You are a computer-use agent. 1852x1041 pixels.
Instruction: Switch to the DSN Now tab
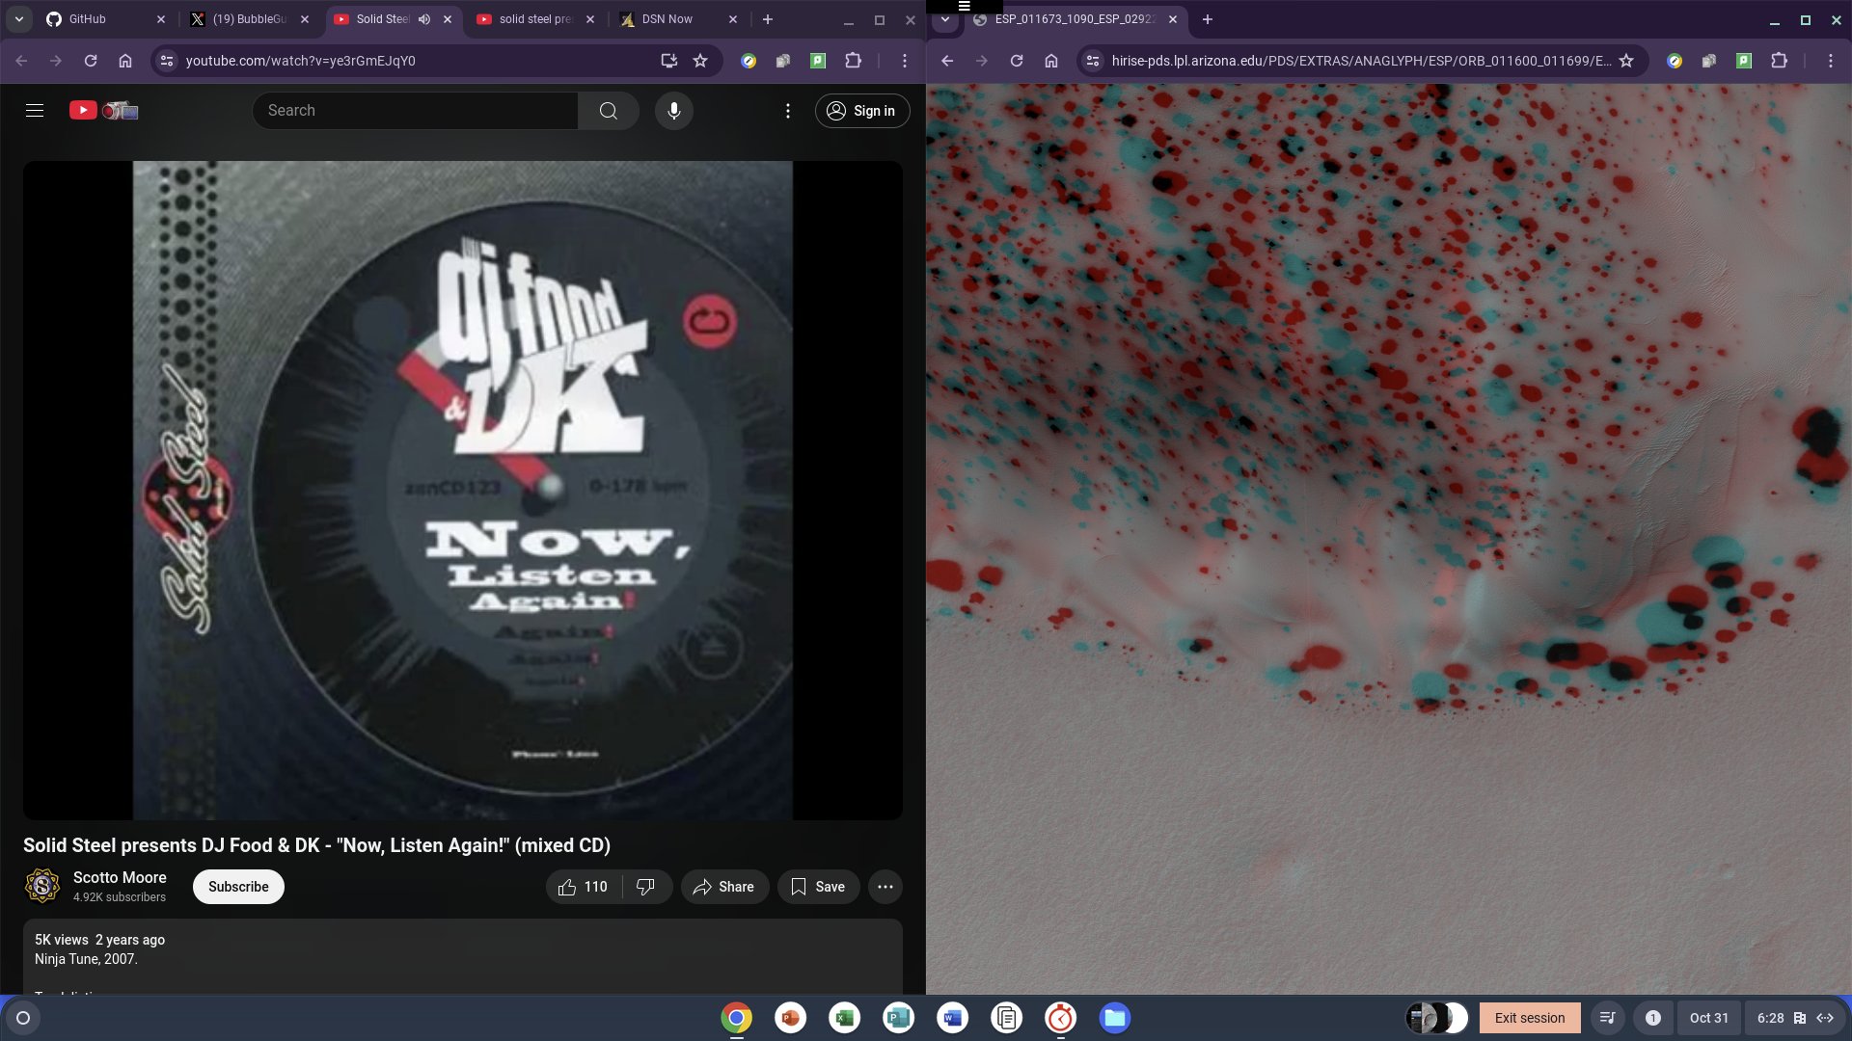(667, 19)
